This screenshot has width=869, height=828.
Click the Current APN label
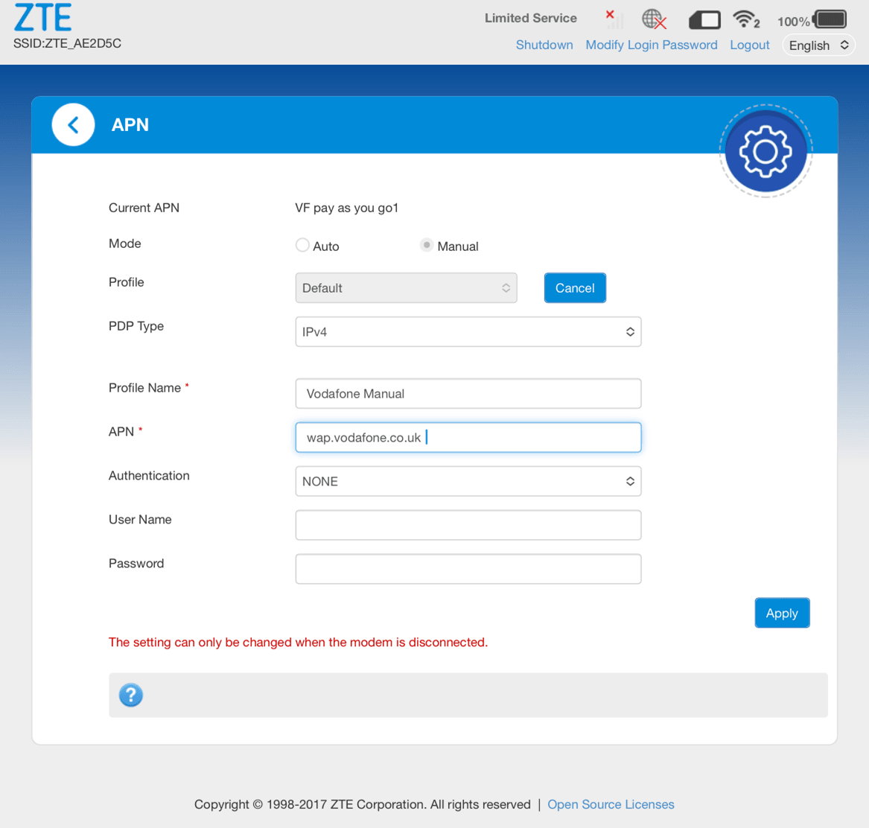[144, 208]
